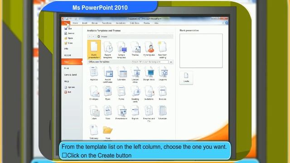Screen dimensions: 290x163
Task: Click the Office.com templates search field
Action: (150, 62)
